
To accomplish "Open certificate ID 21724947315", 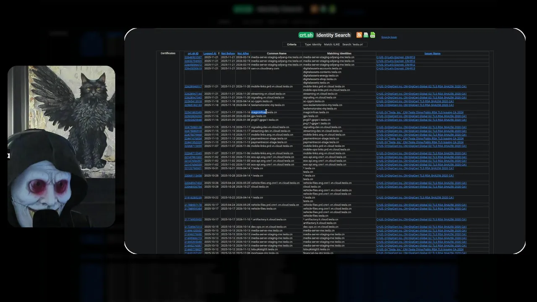I will [193, 227].
